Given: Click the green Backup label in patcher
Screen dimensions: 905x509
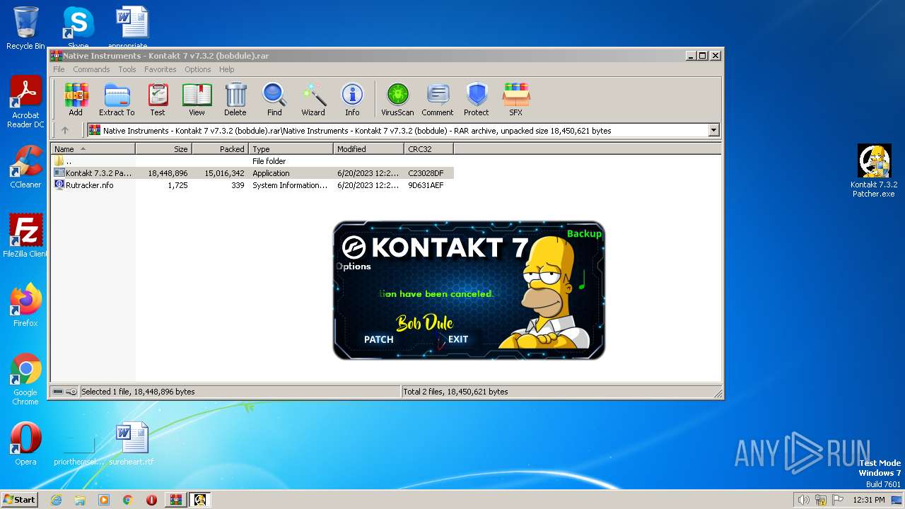Looking at the screenshot, I should click(584, 233).
